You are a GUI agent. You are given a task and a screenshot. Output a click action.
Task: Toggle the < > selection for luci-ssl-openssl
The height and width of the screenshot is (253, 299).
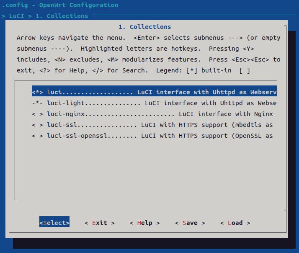[x=37, y=136]
